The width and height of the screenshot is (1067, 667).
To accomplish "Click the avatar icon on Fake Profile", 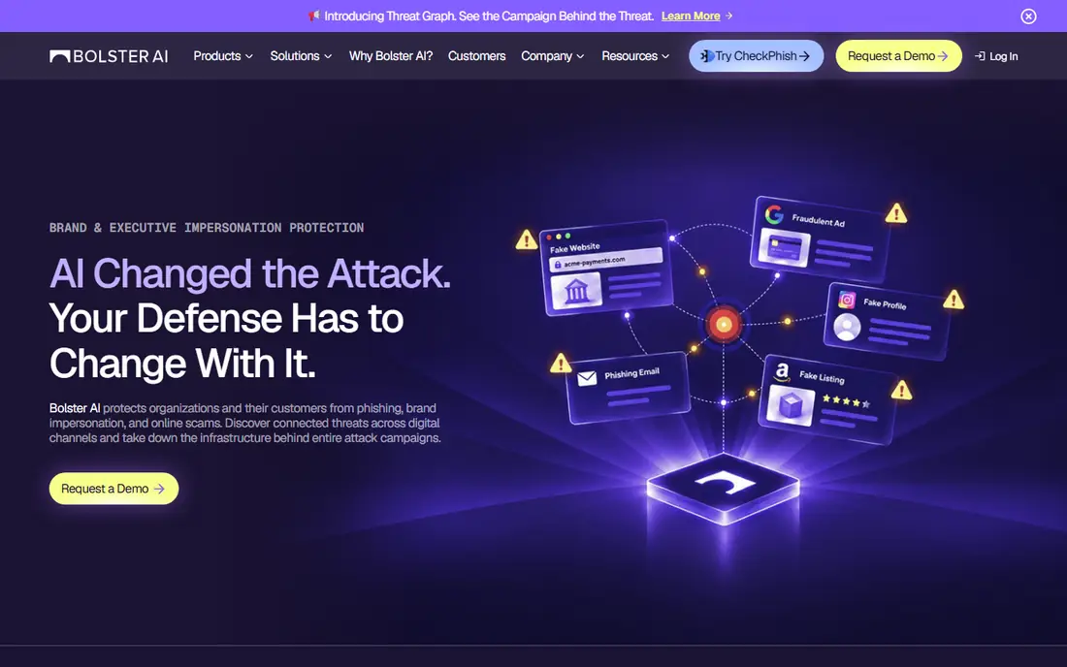I will pyautogui.click(x=847, y=328).
